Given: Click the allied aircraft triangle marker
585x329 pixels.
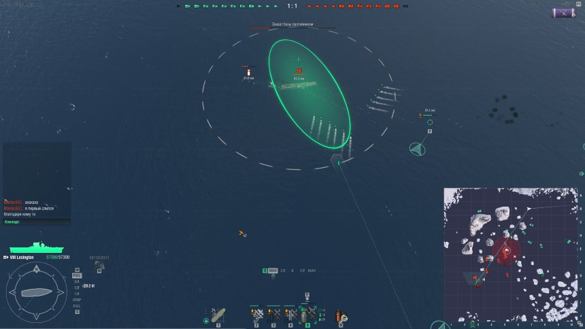Looking at the screenshot, I should pyautogui.click(x=418, y=150).
